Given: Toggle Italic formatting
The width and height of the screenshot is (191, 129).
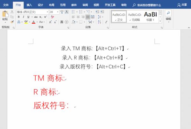Looking at the screenshot, I should [x=23, y=17].
